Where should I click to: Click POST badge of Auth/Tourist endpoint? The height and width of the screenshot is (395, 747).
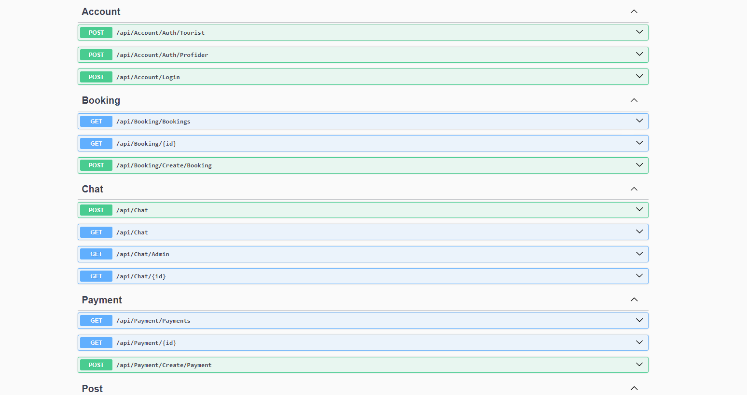(x=96, y=33)
